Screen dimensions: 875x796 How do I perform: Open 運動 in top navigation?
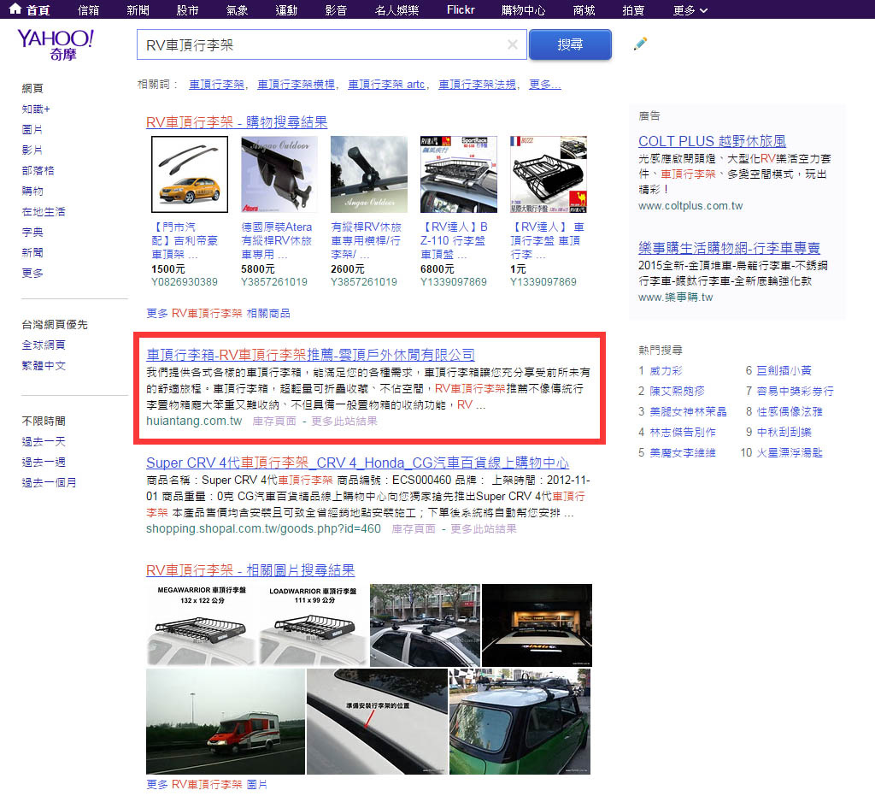coord(286,10)
